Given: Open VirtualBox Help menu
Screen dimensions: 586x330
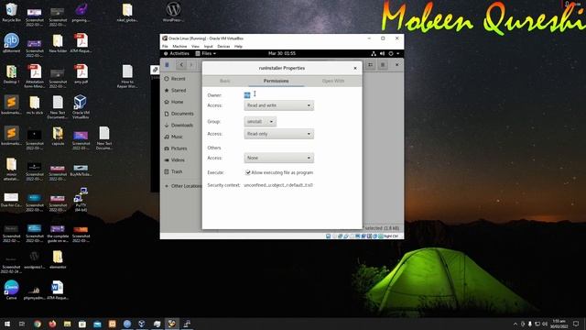Looking at the screenshot, I should point(238,47).
